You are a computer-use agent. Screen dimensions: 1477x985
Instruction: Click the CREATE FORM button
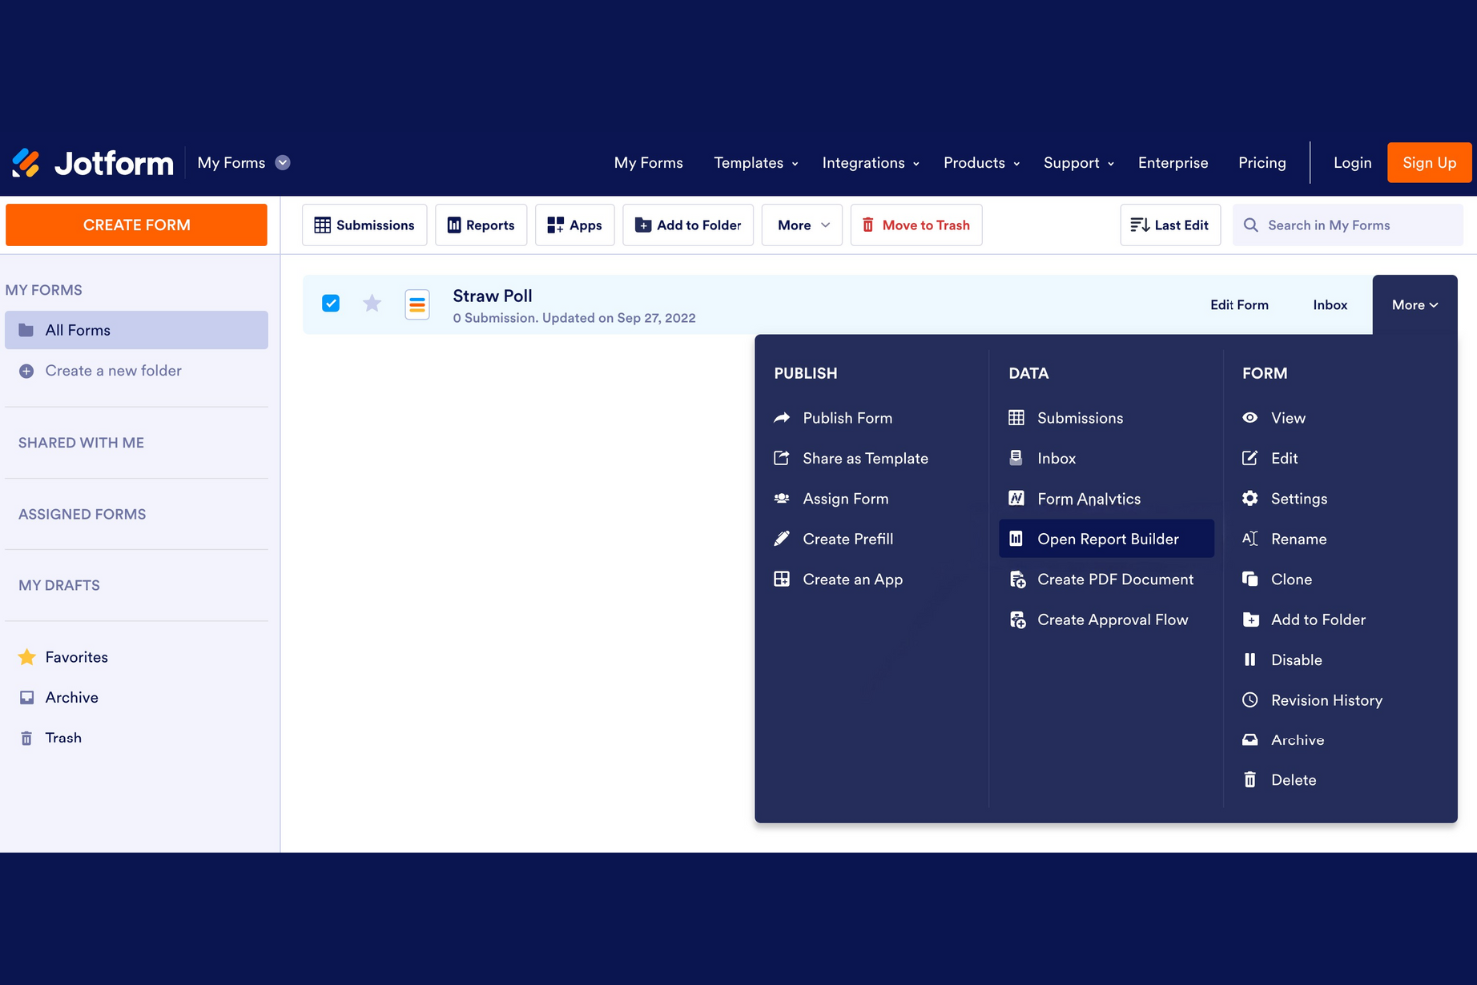pos(137,225)
